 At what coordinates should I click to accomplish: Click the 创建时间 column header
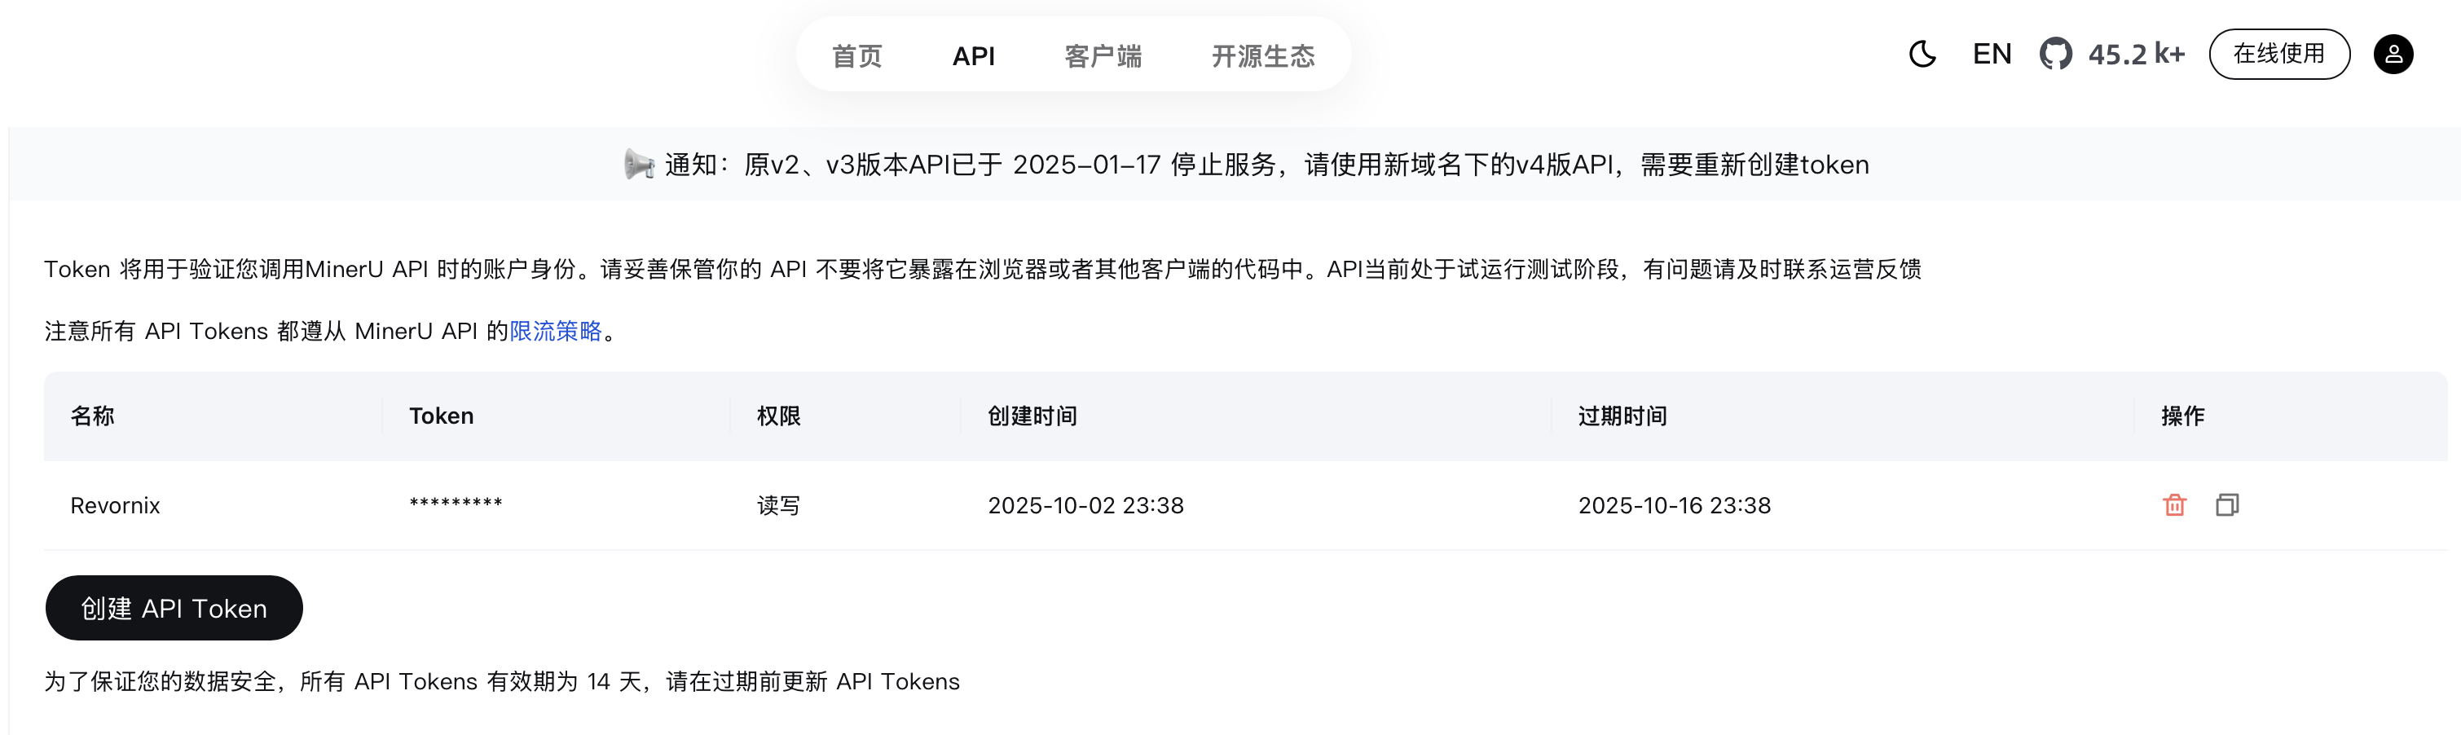click(1032, 416)
